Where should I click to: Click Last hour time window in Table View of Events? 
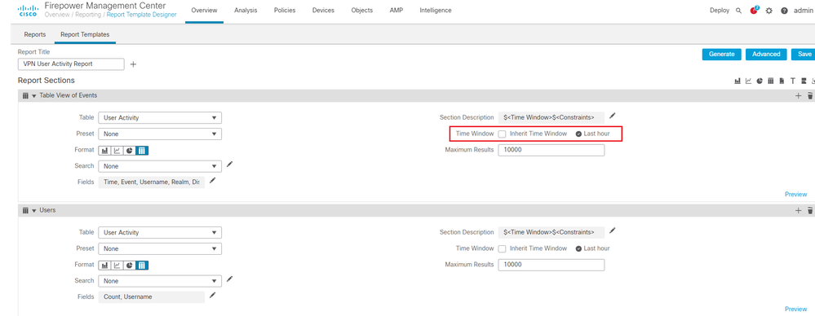coord(592,134)
